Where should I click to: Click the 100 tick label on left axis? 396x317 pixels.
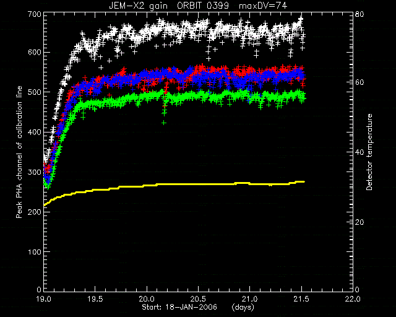35,251
